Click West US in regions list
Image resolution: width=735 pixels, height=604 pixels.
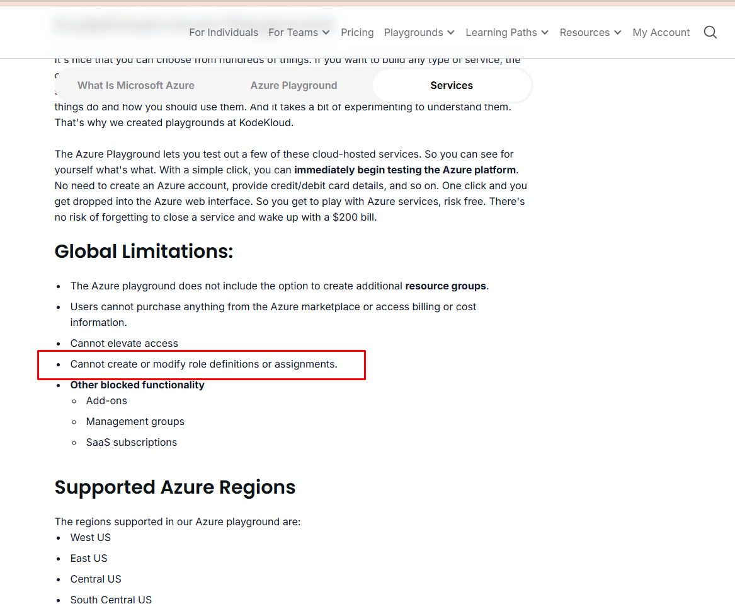[90, 537]
